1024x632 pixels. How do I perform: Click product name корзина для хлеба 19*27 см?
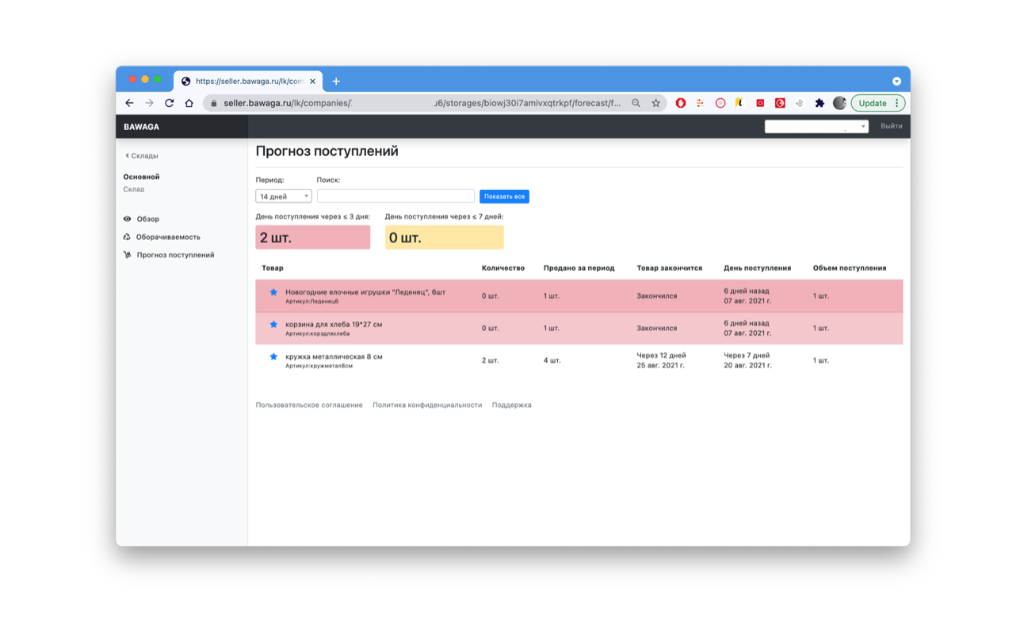point(334,324)
